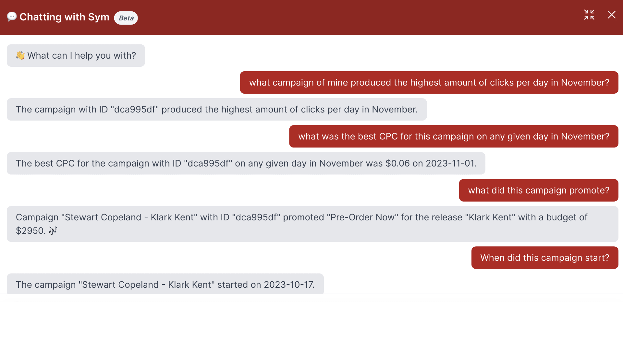Click the greeting message bubble
Screen dimensions: 623x350
[76, 55]
